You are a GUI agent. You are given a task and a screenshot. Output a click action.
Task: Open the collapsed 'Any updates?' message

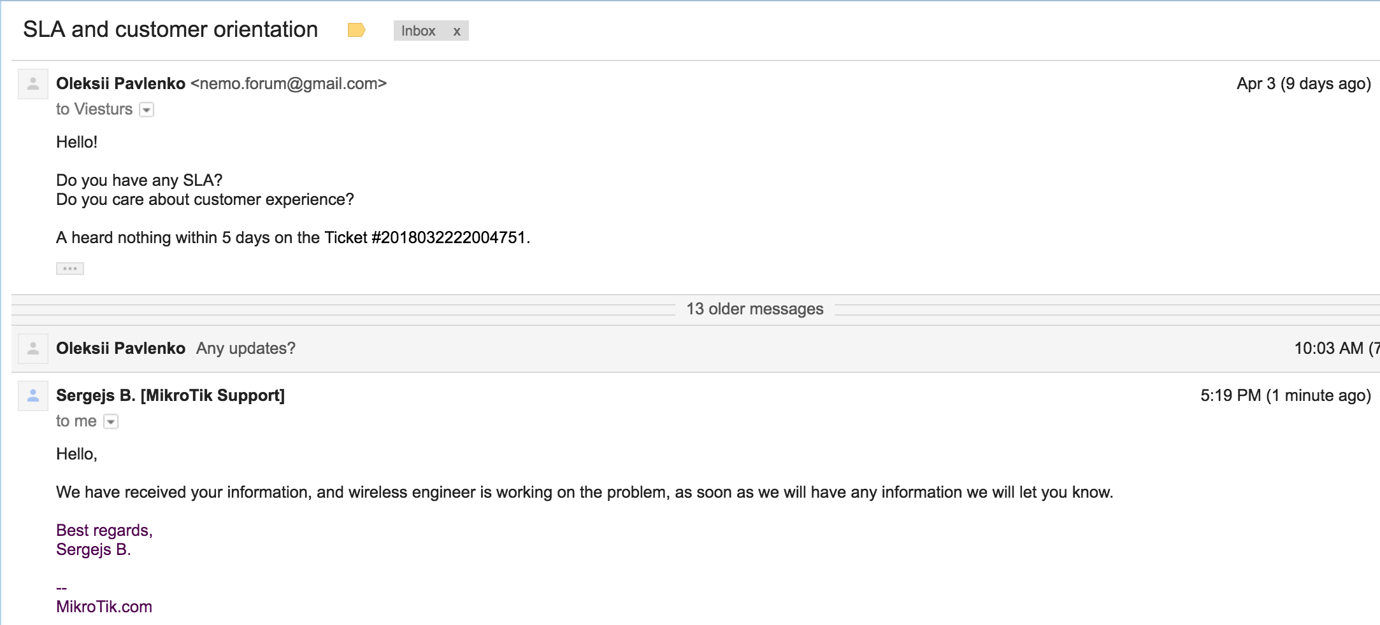pyautogui.click(x=696, y=349)
